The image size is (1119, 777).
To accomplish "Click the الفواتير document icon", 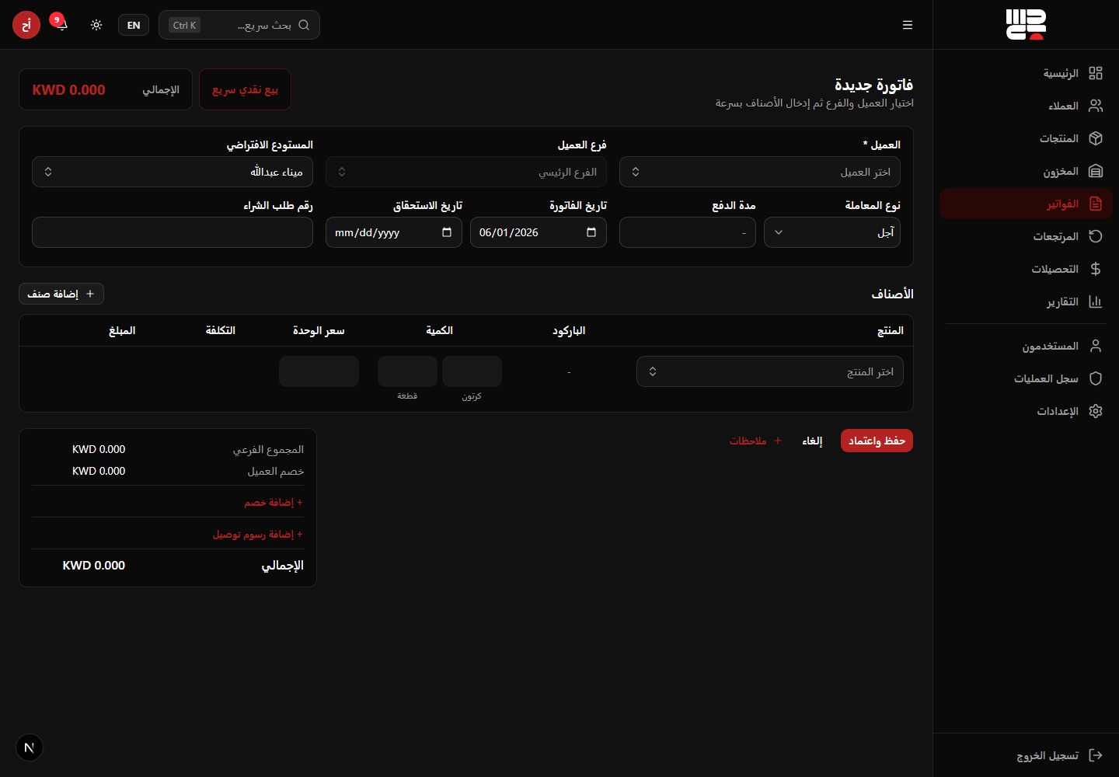I will pyautogui.click(x=1096, y=204).
